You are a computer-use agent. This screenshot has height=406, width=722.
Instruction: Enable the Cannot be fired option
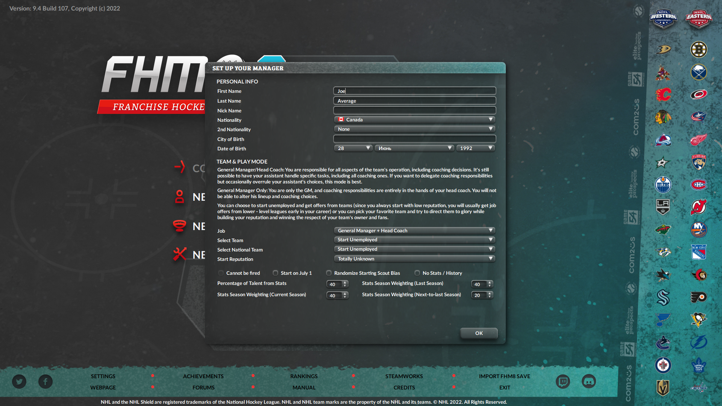(x=221, y=273)
